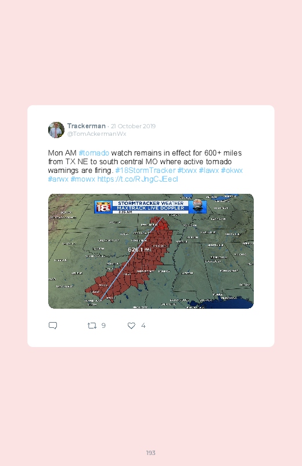Click the retweet arrows icon
The width and height of the screenshot is (302, 466).
(92, 326)
